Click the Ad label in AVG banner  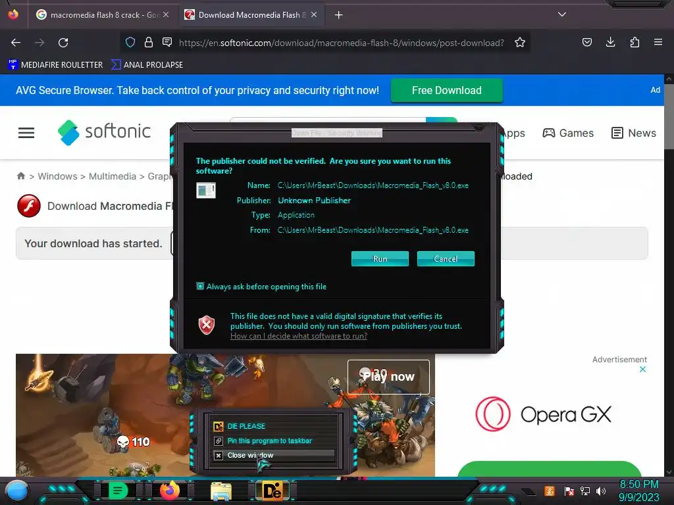point(655,89)
